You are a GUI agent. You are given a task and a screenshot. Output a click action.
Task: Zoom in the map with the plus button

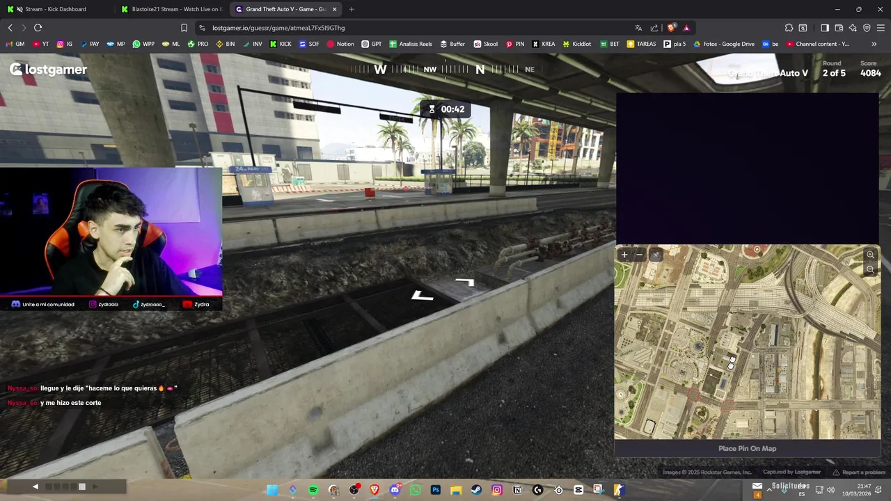pyautogui.click(x=624, y=255)
